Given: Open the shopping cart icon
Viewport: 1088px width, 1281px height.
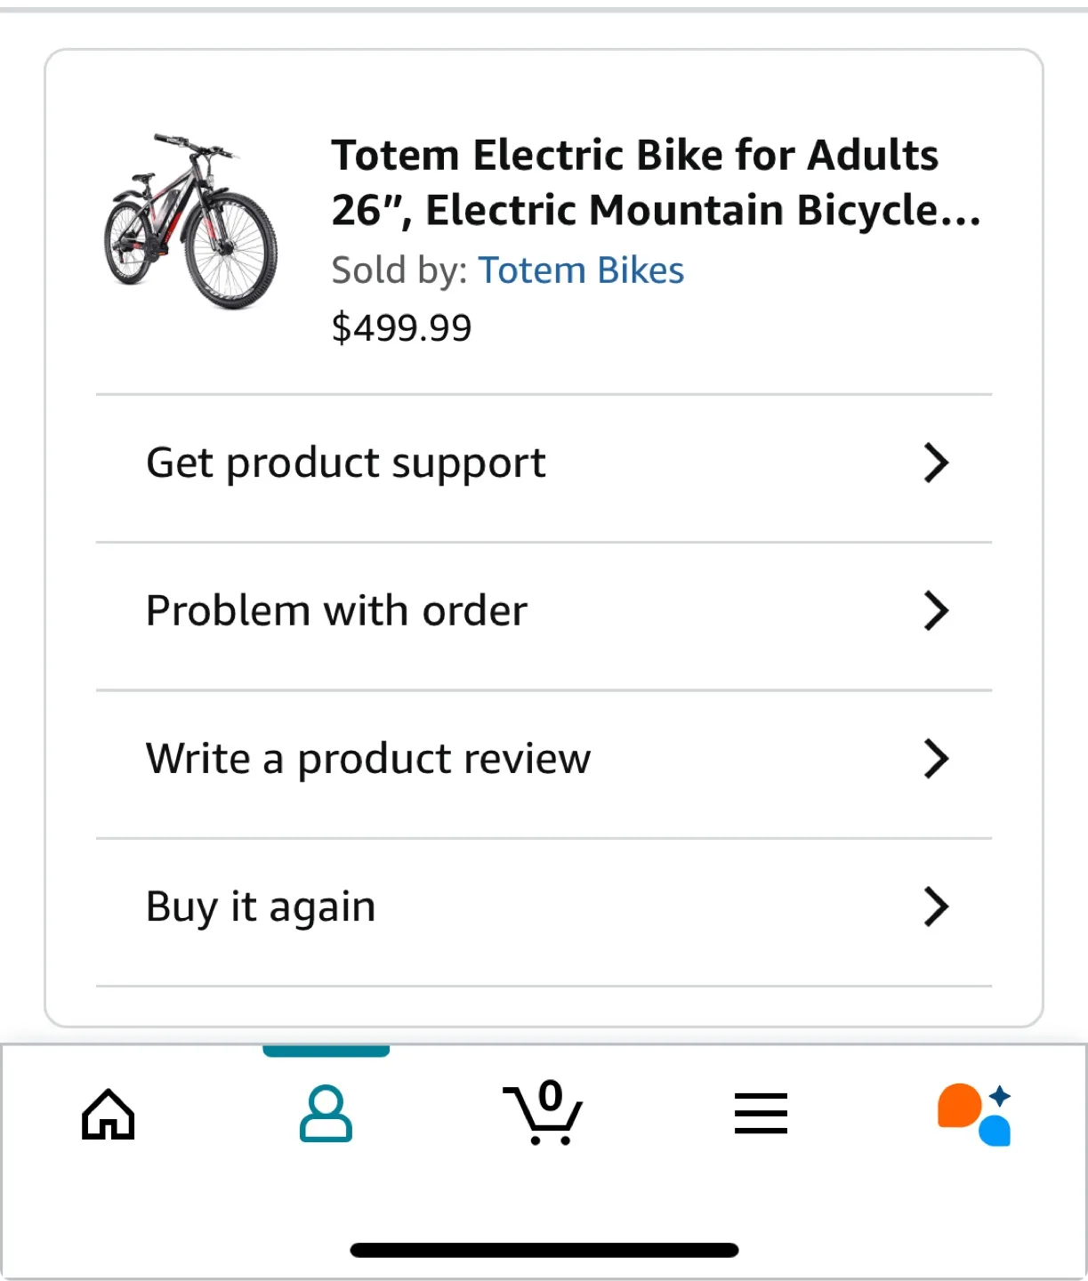Looking at the screenshot, I should [x=543, y=1113].
